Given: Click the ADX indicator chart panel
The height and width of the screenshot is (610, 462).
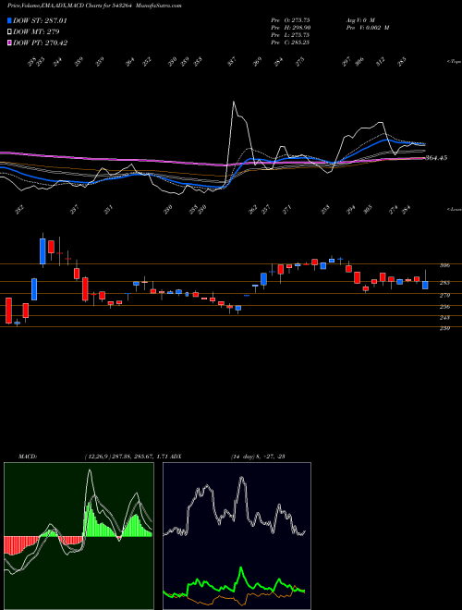Looking at the screenshot, I should point(237,536).
